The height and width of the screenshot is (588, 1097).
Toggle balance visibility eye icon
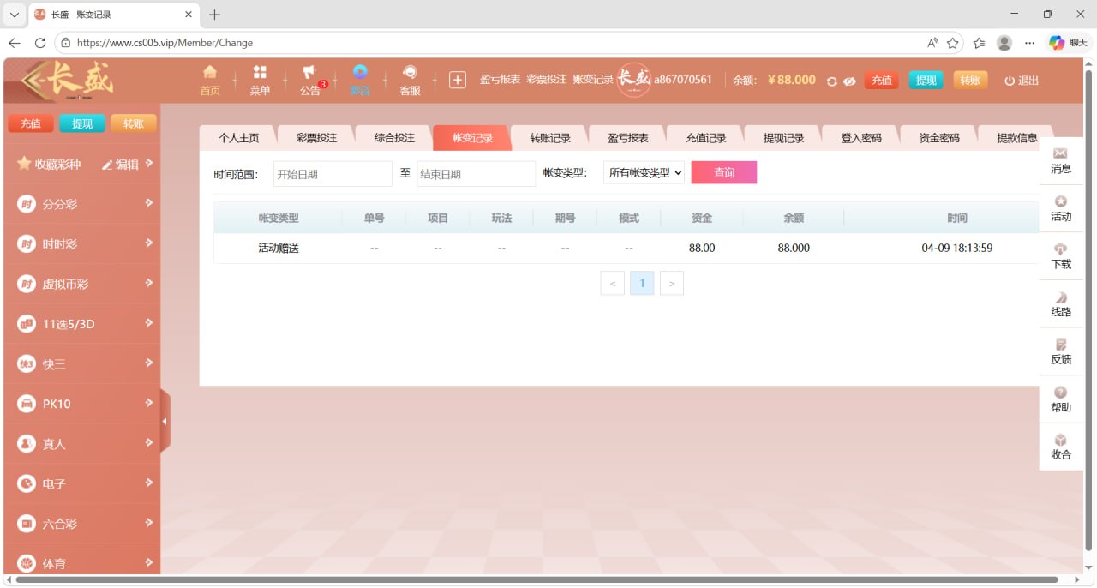coord(849,81)
